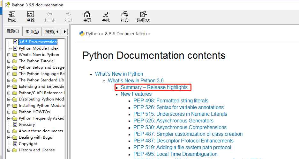
Task: Expand Extending and Embedding node
Action: point(9,86)
